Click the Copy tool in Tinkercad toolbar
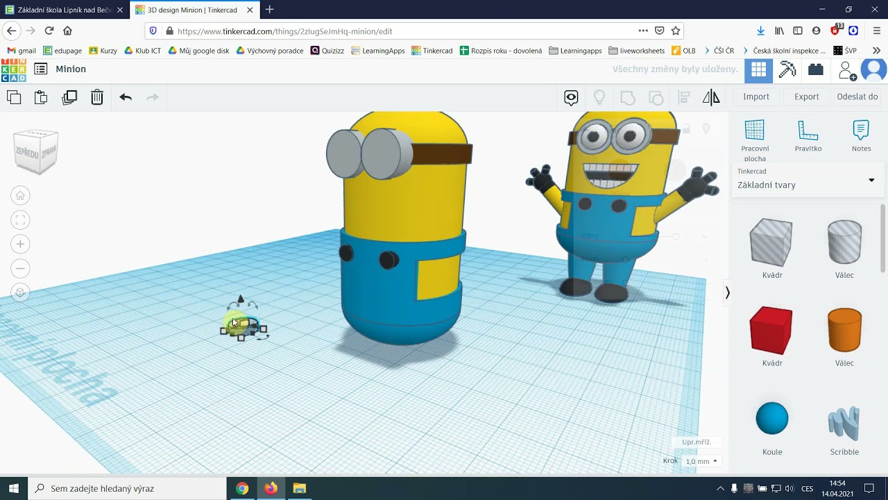 (14, 97)
